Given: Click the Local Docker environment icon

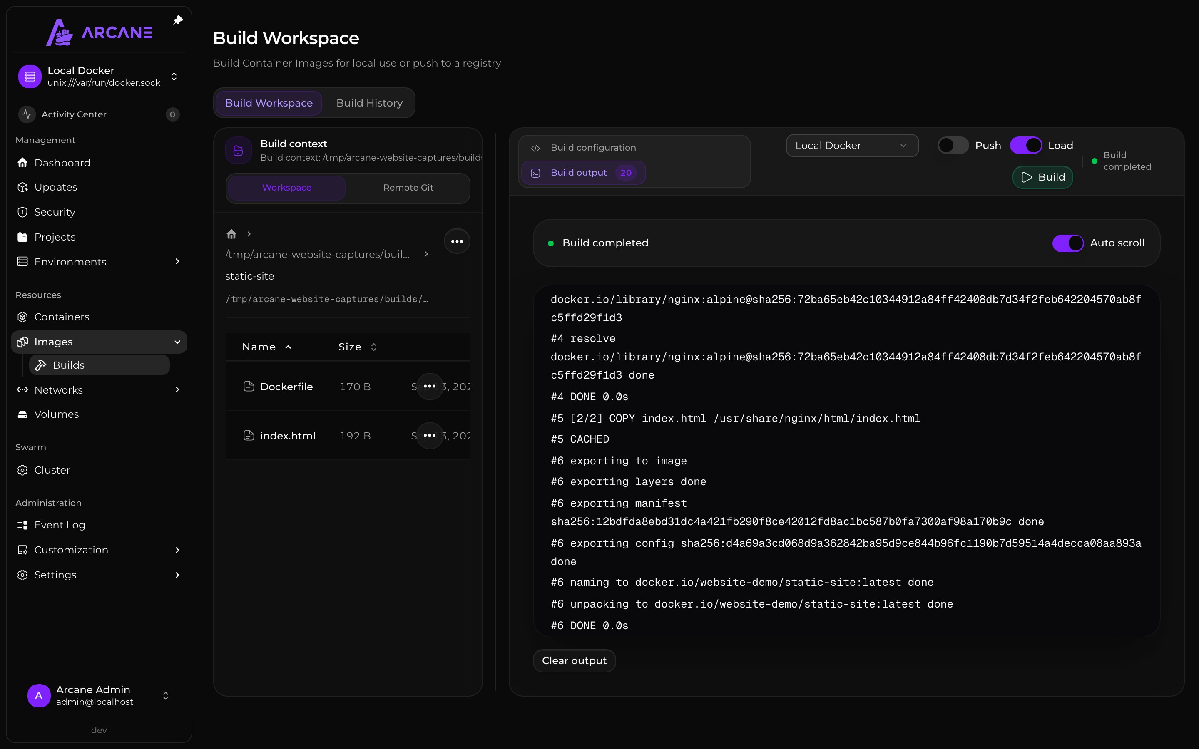Looking at the screenshot, I should click(x=30, y=76).
